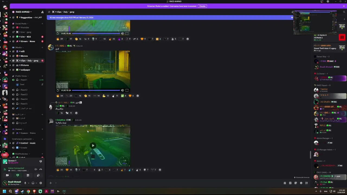Viewport: 347px width, 195px height.
Task: Toggle screen share button in voice panel
Action: coord(18,175)
